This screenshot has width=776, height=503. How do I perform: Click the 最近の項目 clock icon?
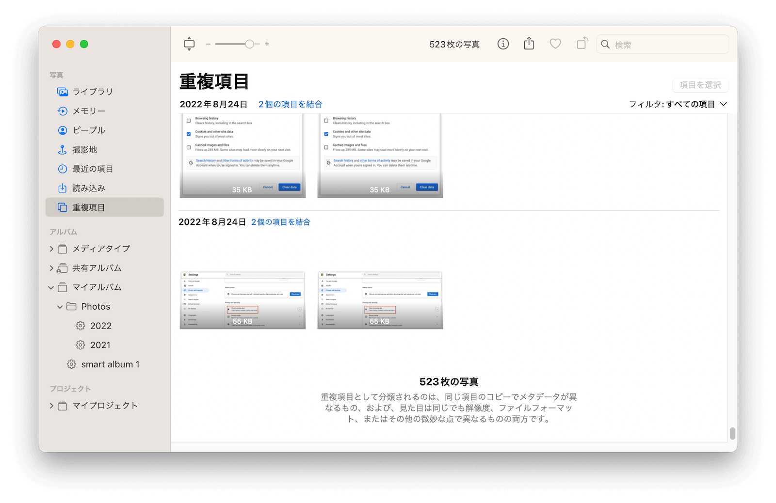pos(63,169)
